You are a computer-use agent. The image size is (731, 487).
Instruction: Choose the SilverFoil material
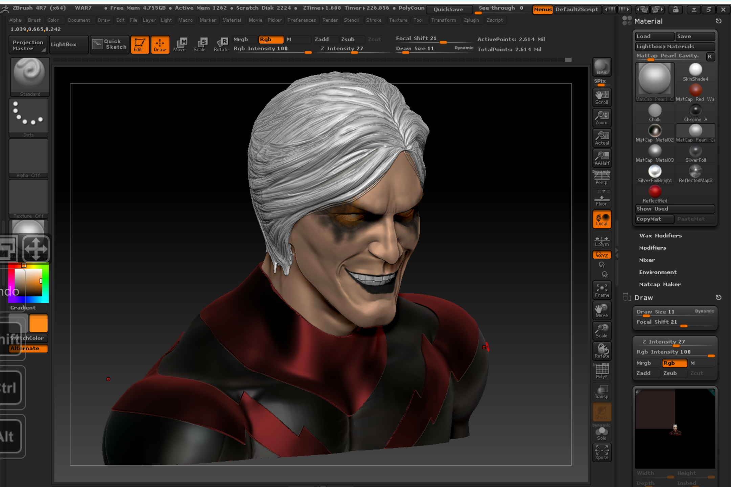(695, 154)
